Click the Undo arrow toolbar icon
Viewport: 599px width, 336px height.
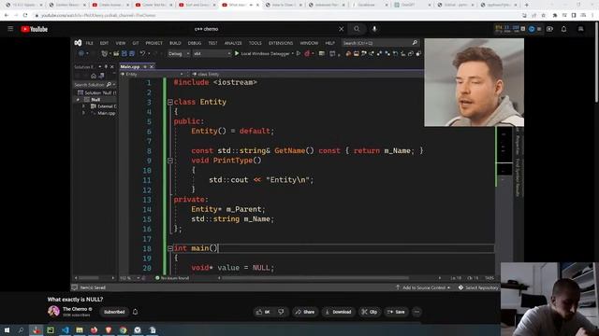(142, 54)
